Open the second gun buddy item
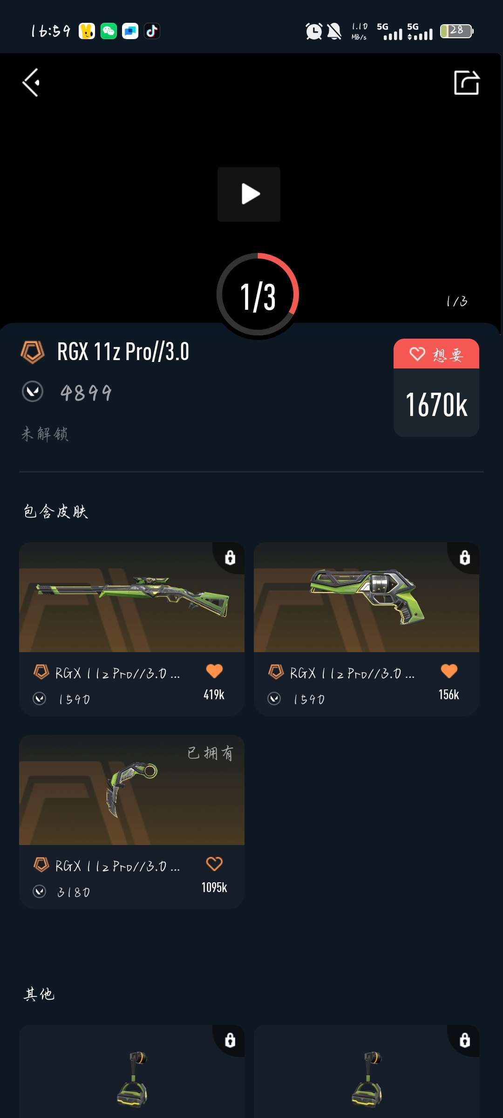 (x=367, y=1071)
